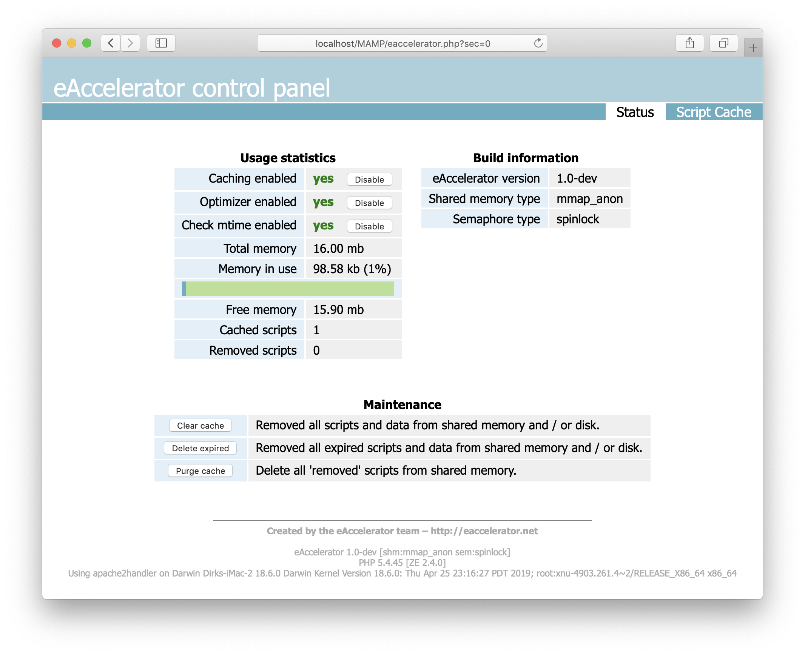The width and height of the screenshot is (805, 655).
Task: Open the tab overview icon
Action: pos(723,43)
